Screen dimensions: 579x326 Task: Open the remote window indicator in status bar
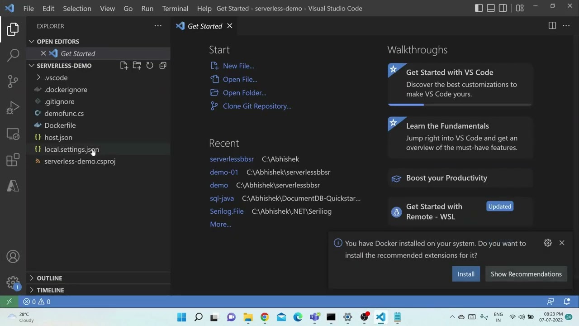click(x=9, y=302)
